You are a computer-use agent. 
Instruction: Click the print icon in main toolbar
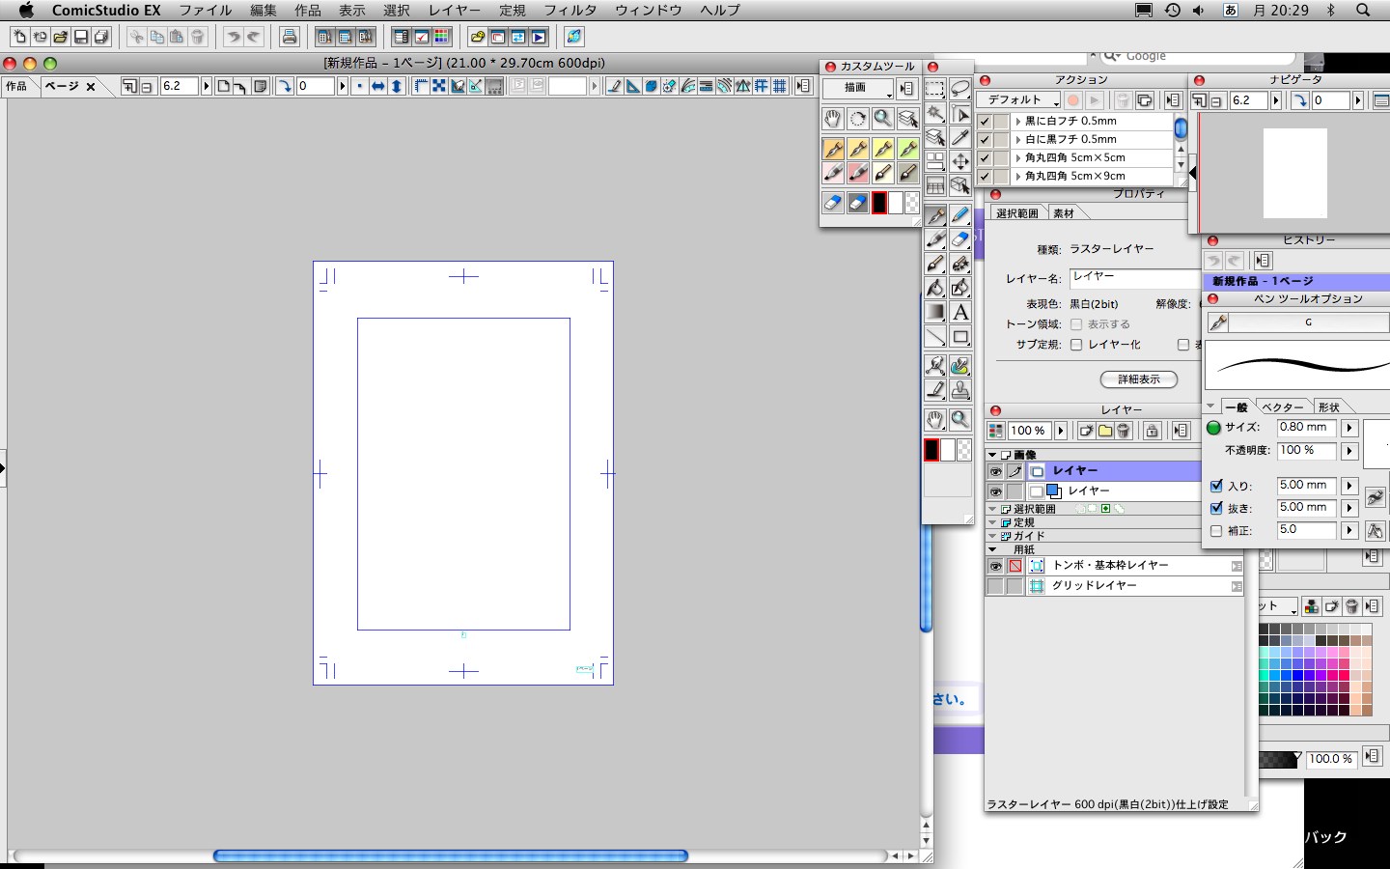point(289,37)
